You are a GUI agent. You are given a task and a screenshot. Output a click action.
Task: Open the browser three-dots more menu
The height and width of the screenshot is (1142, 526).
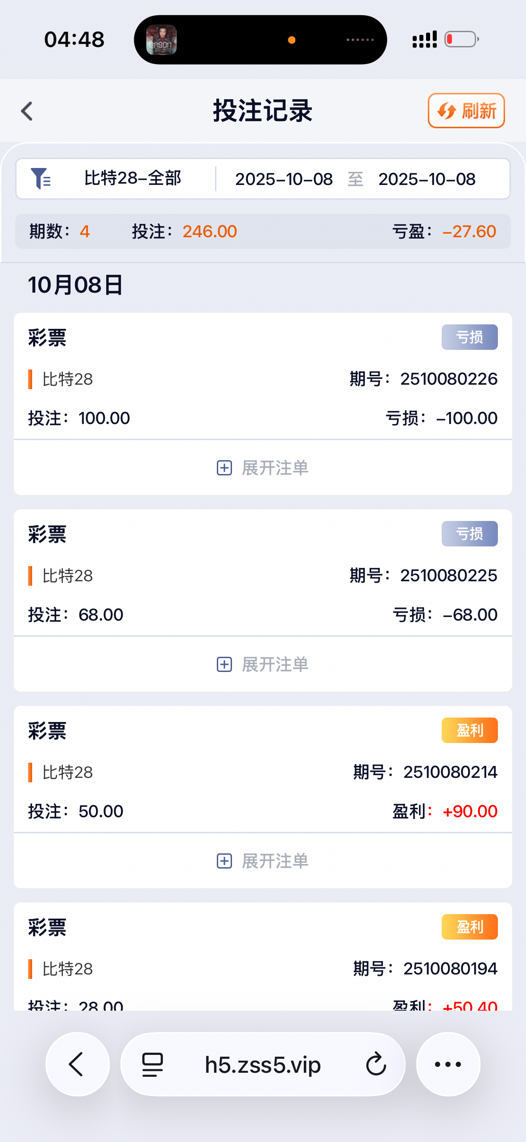tap(448, 1064)
